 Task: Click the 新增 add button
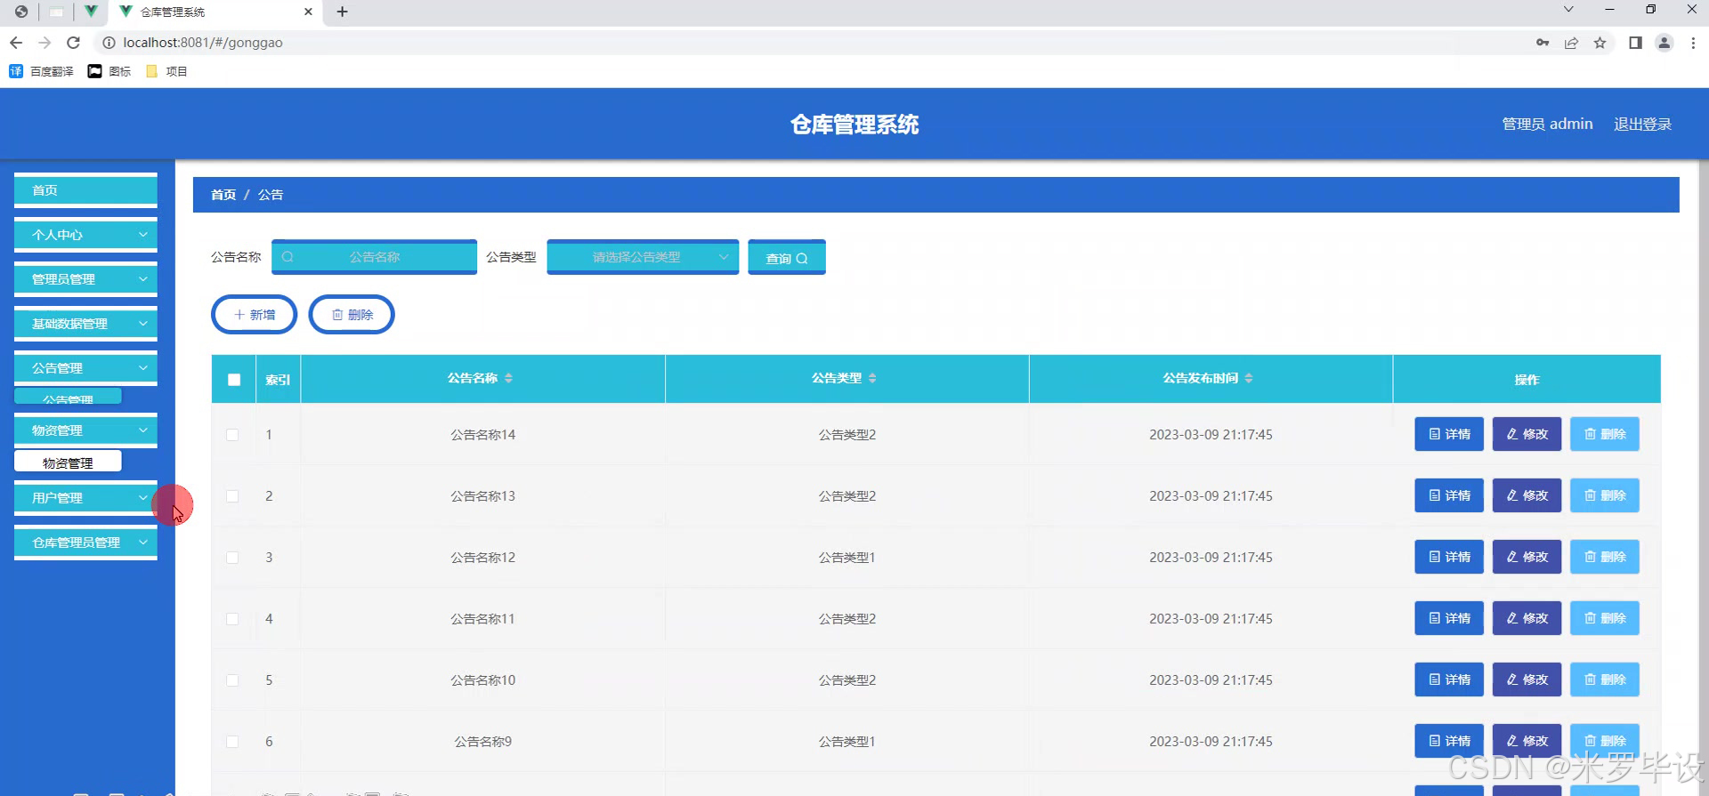pyautogui.click(x=255, y=315)
